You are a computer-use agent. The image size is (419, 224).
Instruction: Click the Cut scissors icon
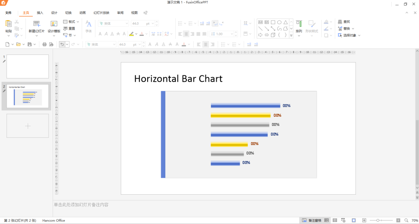pyautogui.click(x=17, y=22)
